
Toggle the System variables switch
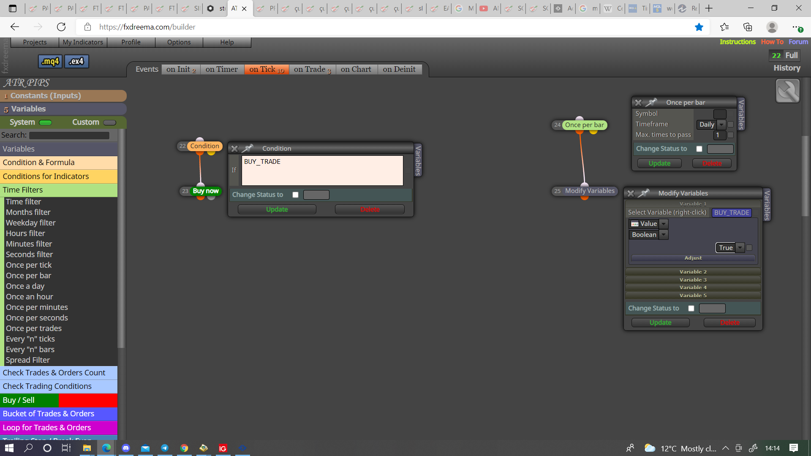tap(45, 122)
